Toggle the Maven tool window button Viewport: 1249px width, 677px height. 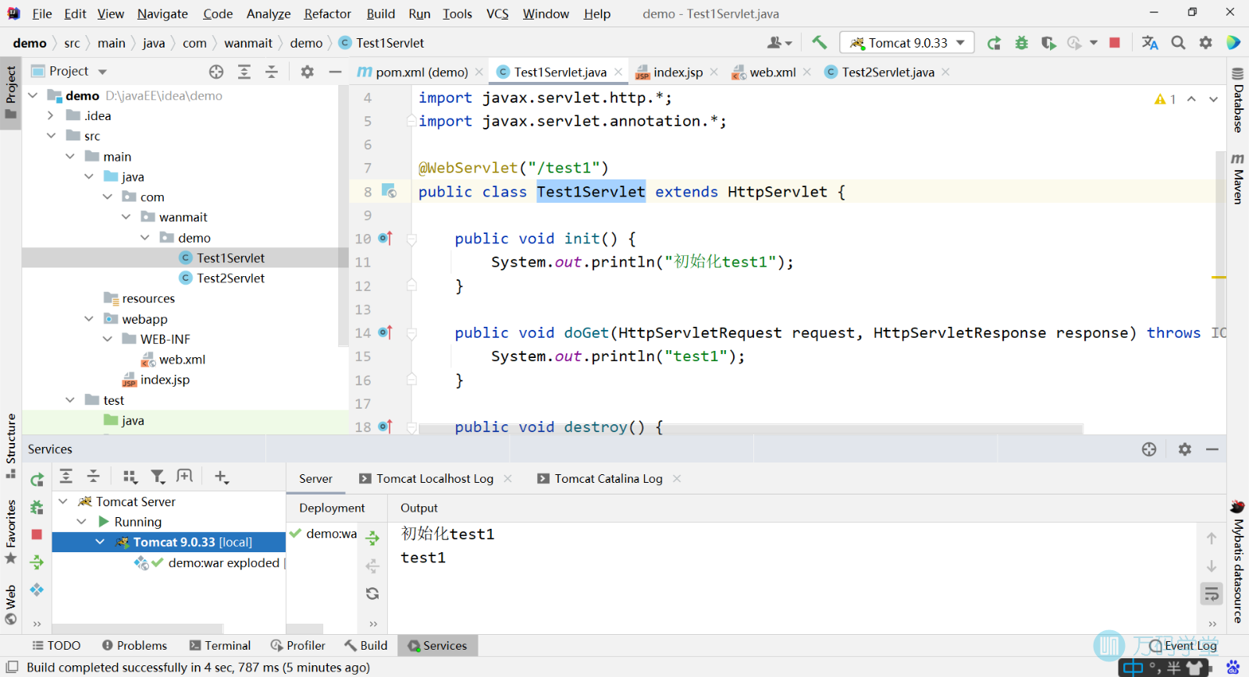pos(1238,179)
